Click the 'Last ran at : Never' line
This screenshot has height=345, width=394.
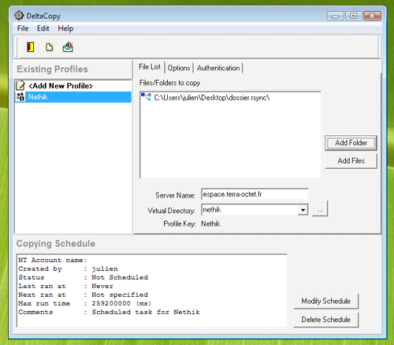tap(65, 286)
